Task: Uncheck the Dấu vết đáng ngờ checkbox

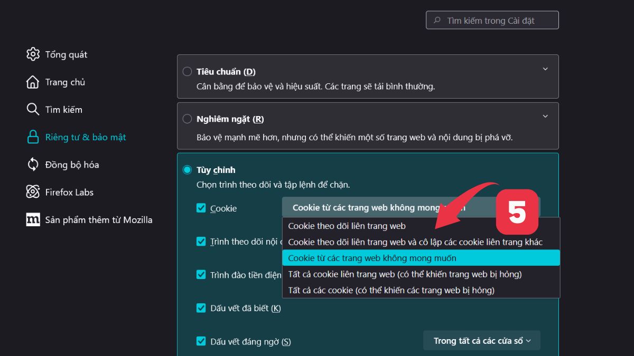Action: (201, 341)
